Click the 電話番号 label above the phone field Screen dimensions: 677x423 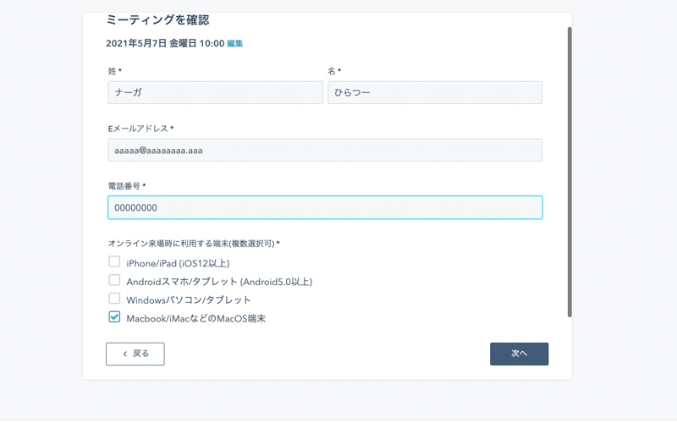click(x=125, y=185)
